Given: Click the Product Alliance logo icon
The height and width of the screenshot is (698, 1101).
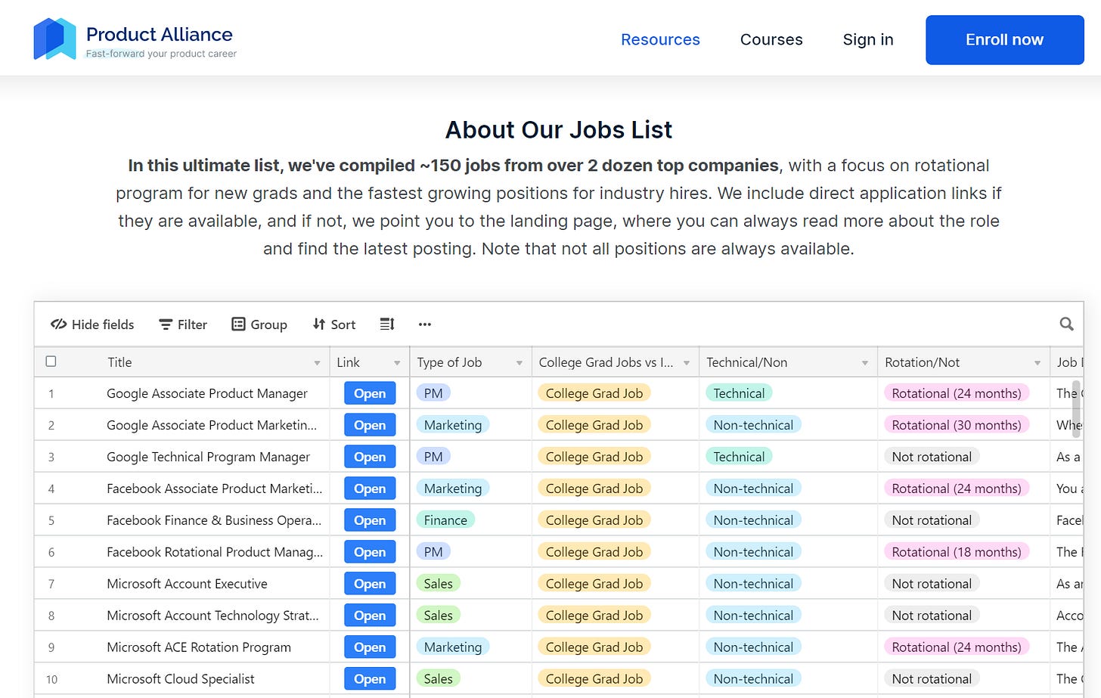Looking at the screenshot, I should pos(54,39).
